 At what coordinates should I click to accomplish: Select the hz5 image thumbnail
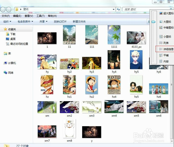tap(136, 85)
